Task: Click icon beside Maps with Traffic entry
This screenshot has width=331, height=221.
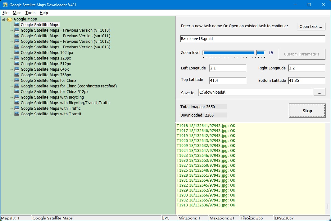Action: click(17, 108)
